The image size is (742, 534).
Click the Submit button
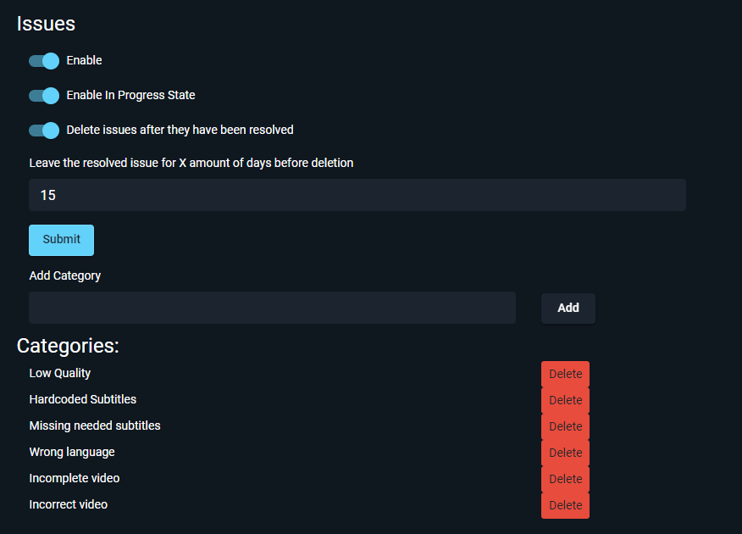(x=61, y=240)
